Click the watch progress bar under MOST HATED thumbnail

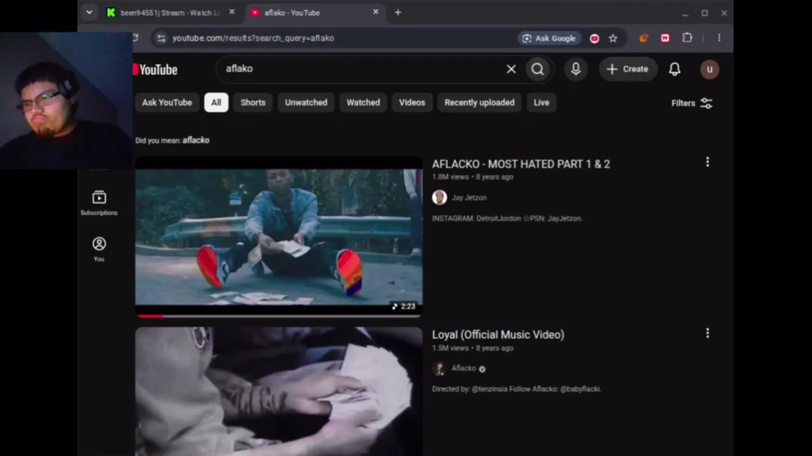click(x=278, y=315)
